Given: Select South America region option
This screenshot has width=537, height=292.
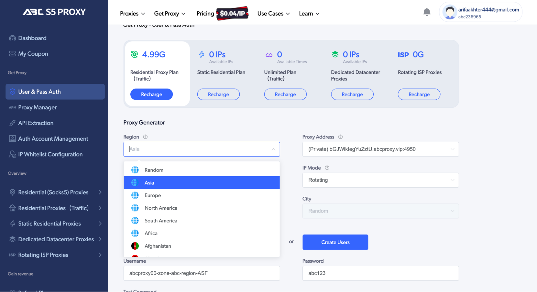Looking at the screenshot, I should (201, 221).
